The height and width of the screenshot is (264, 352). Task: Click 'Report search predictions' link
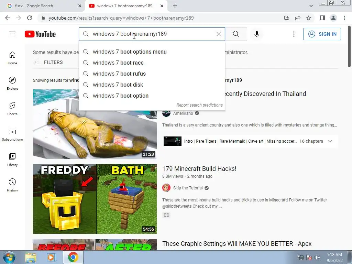[200, 105]
